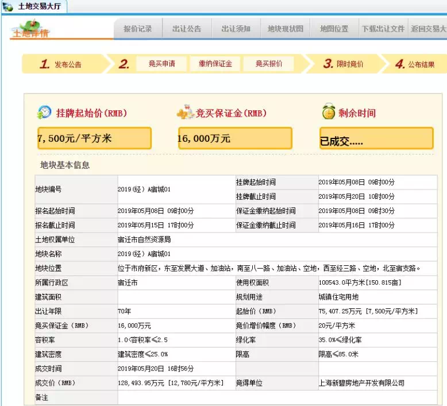
Task: View the 地块现状图 tab
Action: click(286, 29)
